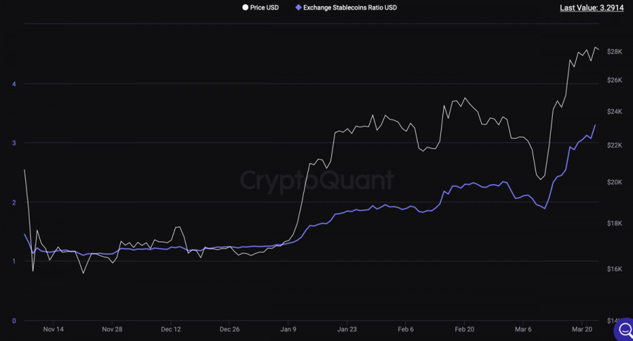Click the CryptoQuant watermark in chart center
The width and height of the screenshot is (633, 341).
click(x=316, y=180)
